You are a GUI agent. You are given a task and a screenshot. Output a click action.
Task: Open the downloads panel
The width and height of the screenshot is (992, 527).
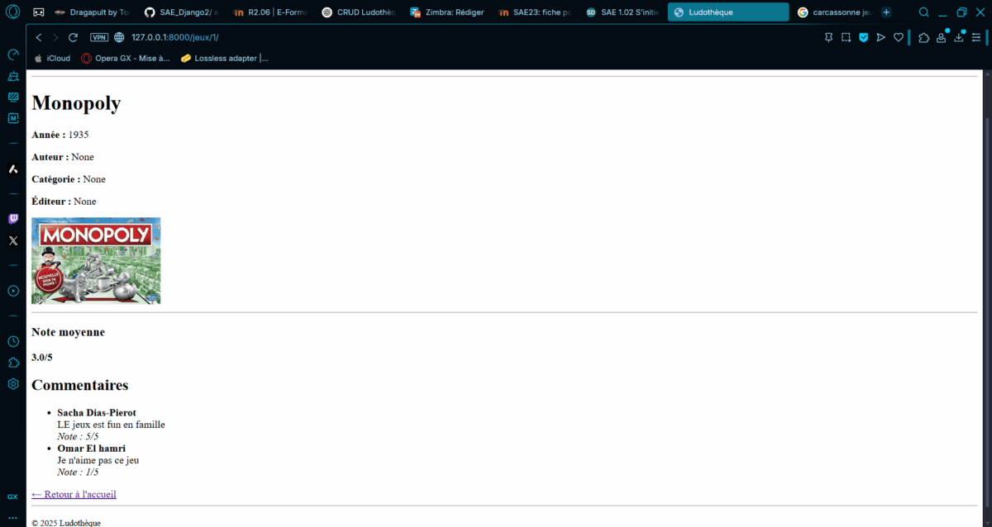[959, 37]
